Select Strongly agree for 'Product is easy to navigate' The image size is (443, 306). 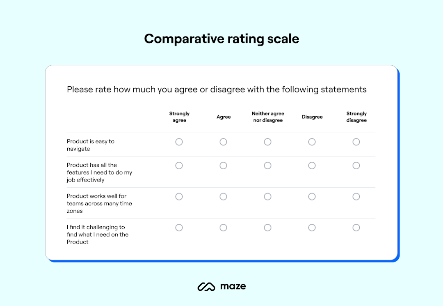click(x=179, y=142)
